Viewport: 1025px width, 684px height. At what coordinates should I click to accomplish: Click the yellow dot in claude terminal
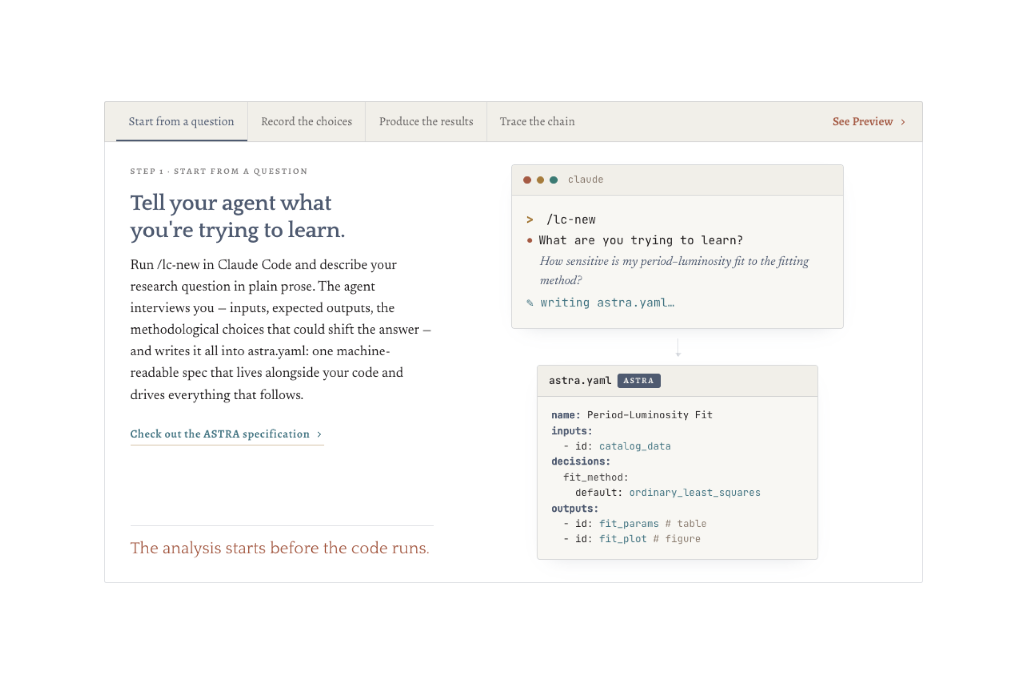coord(540,180)
